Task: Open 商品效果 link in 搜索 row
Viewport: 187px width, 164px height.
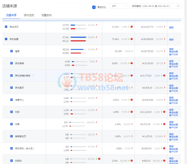Action: pos(173,52)
